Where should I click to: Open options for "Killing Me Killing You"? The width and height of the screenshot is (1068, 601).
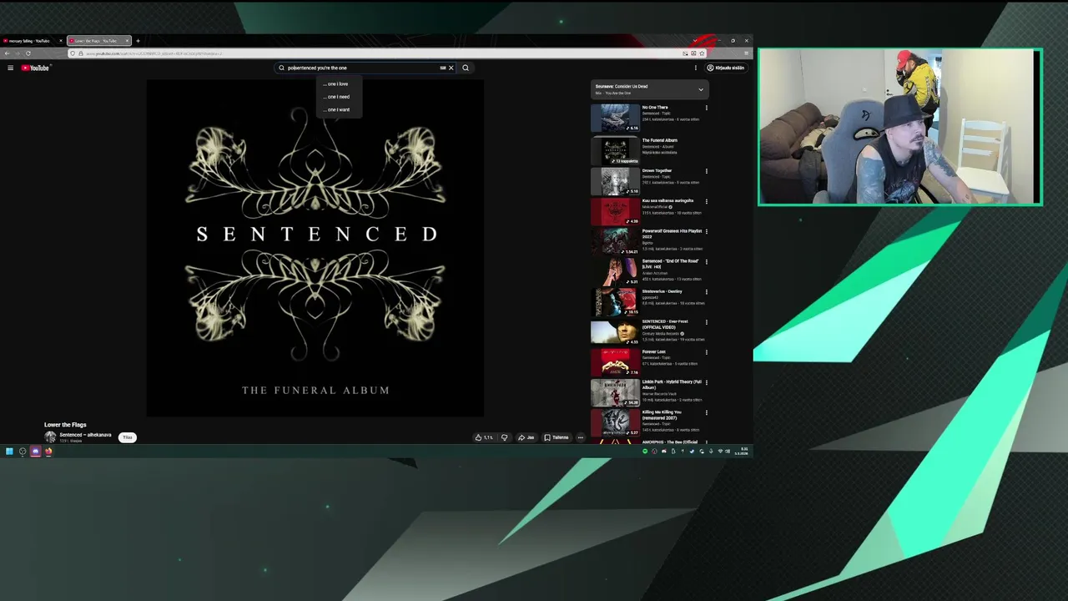click(x=707, y=412)
